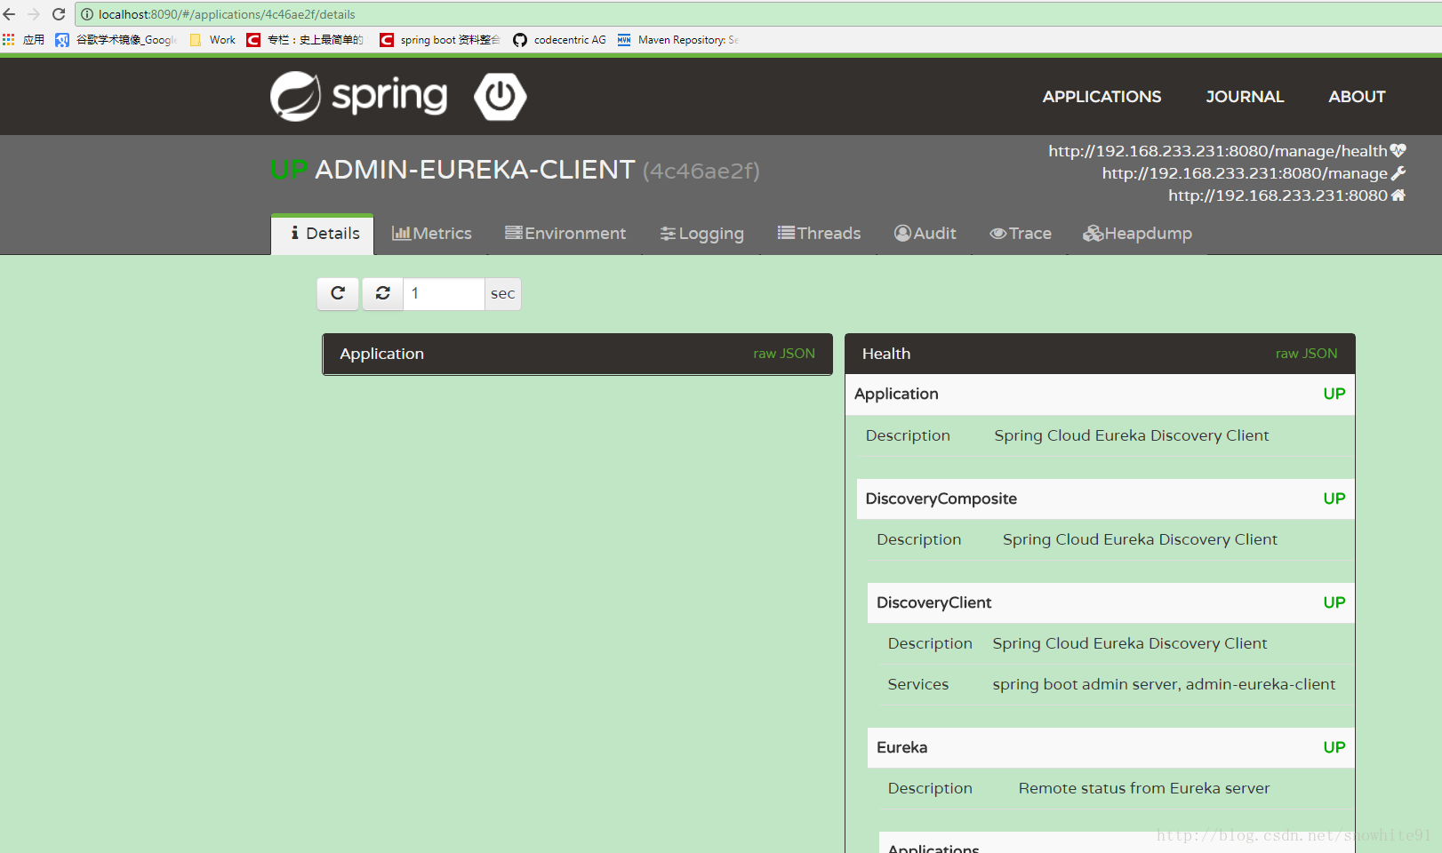Screen dimensions: 1442x853
Task: Click the Services value listing admin-eureka-client
Action: click(1164, 684)
